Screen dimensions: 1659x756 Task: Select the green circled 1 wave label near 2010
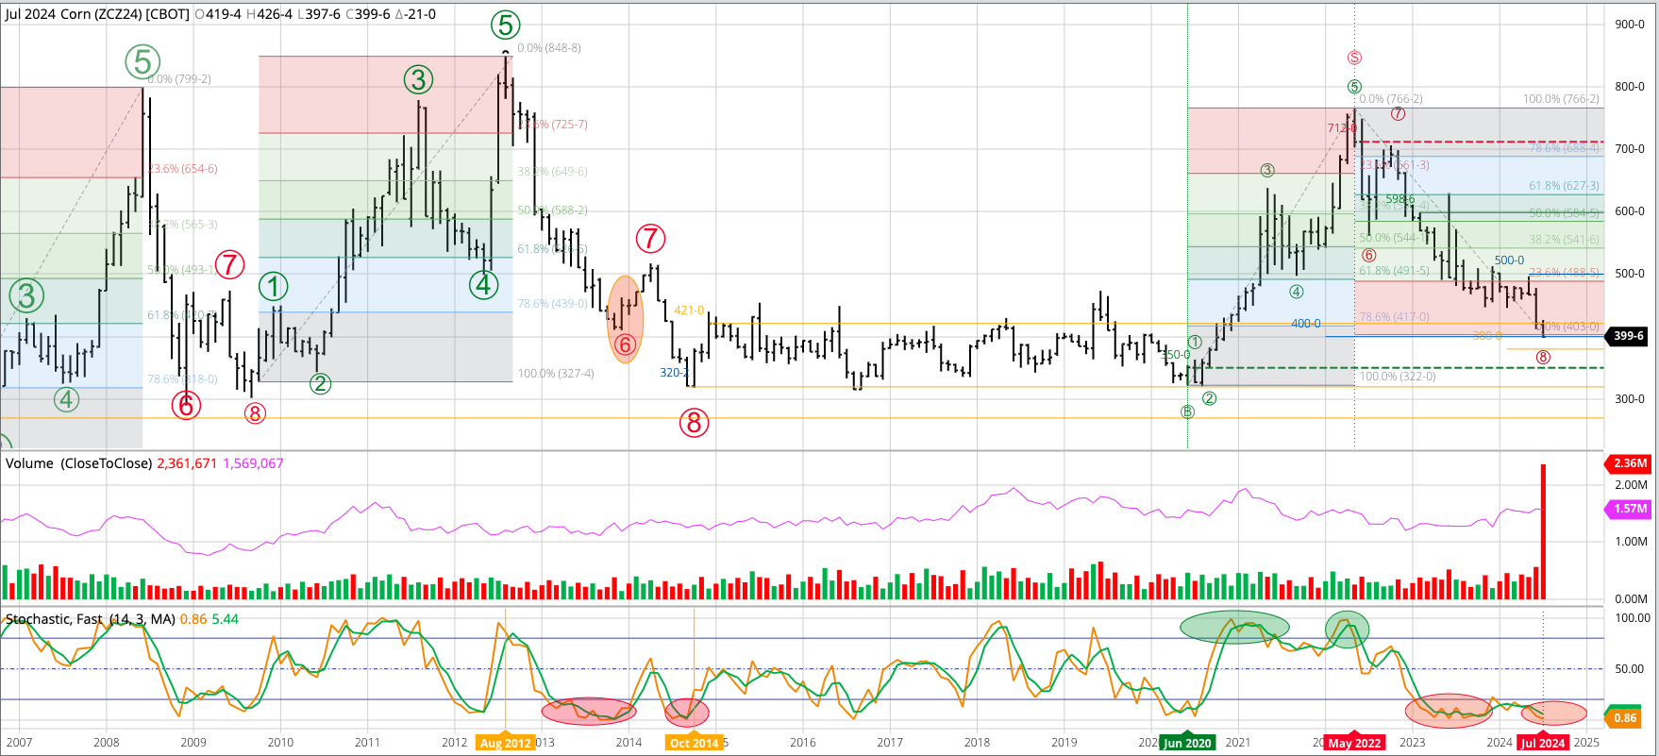(274, 287)
